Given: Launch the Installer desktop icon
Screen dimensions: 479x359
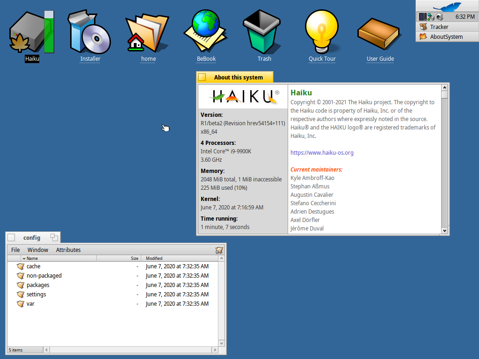Looking at the screenshot, I should pyautogui.click(x=89, y=32).
